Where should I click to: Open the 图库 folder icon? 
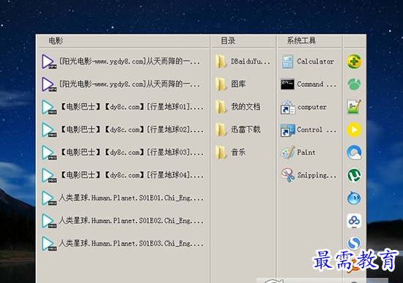pyautogui.click(x=221, y=84)
